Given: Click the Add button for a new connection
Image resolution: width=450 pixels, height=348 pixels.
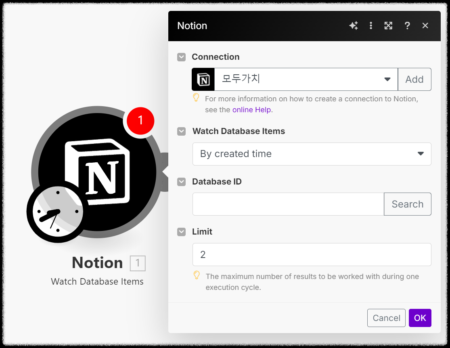Looking at the screenshot, I should pyautogui.click(x=414, y=79).
